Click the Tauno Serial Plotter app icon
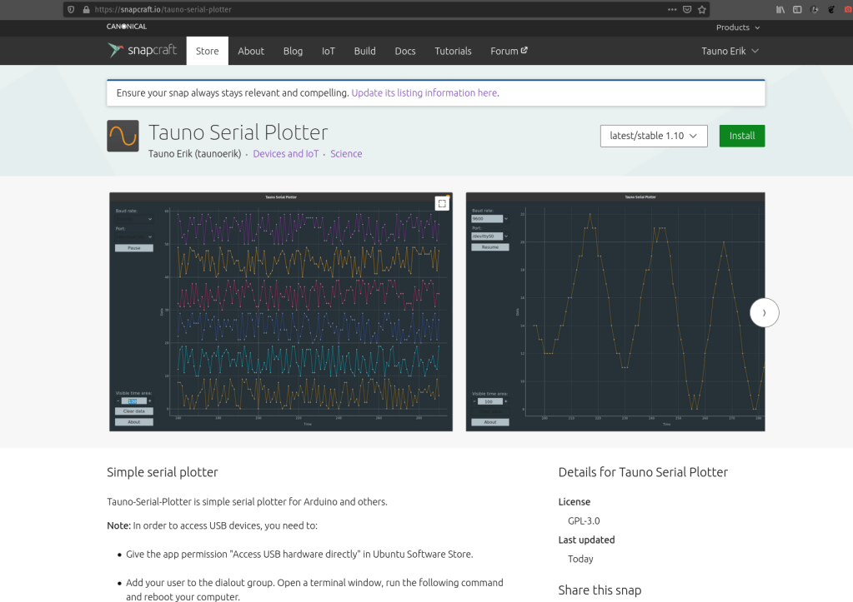Image resolution: width=853 pixels, height=602 pixels. (x=123, y=136)
